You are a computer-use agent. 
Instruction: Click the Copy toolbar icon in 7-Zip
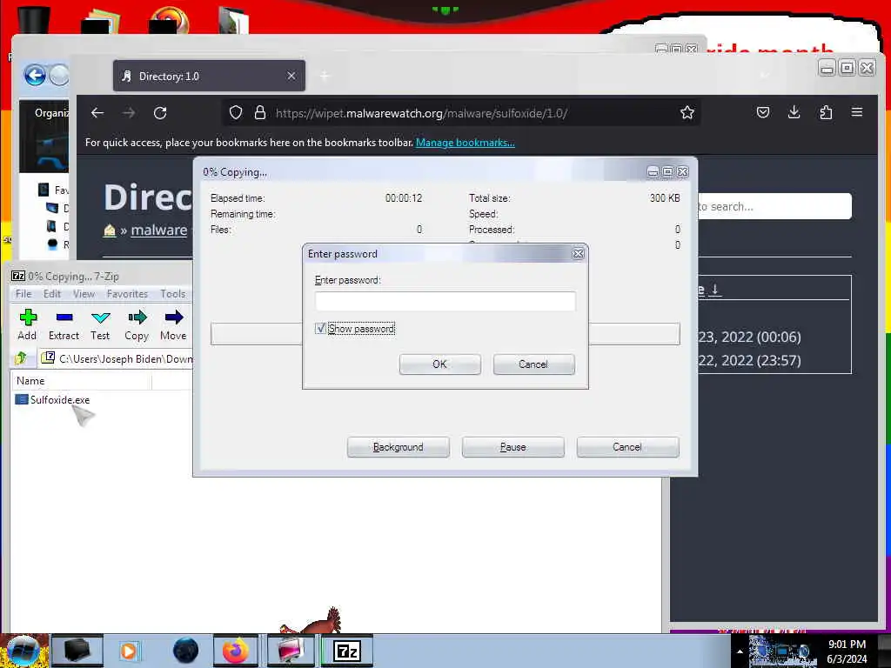137,324
